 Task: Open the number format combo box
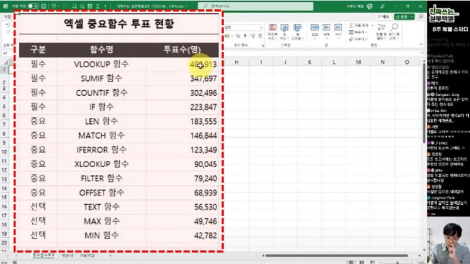(x=244, y=27)
